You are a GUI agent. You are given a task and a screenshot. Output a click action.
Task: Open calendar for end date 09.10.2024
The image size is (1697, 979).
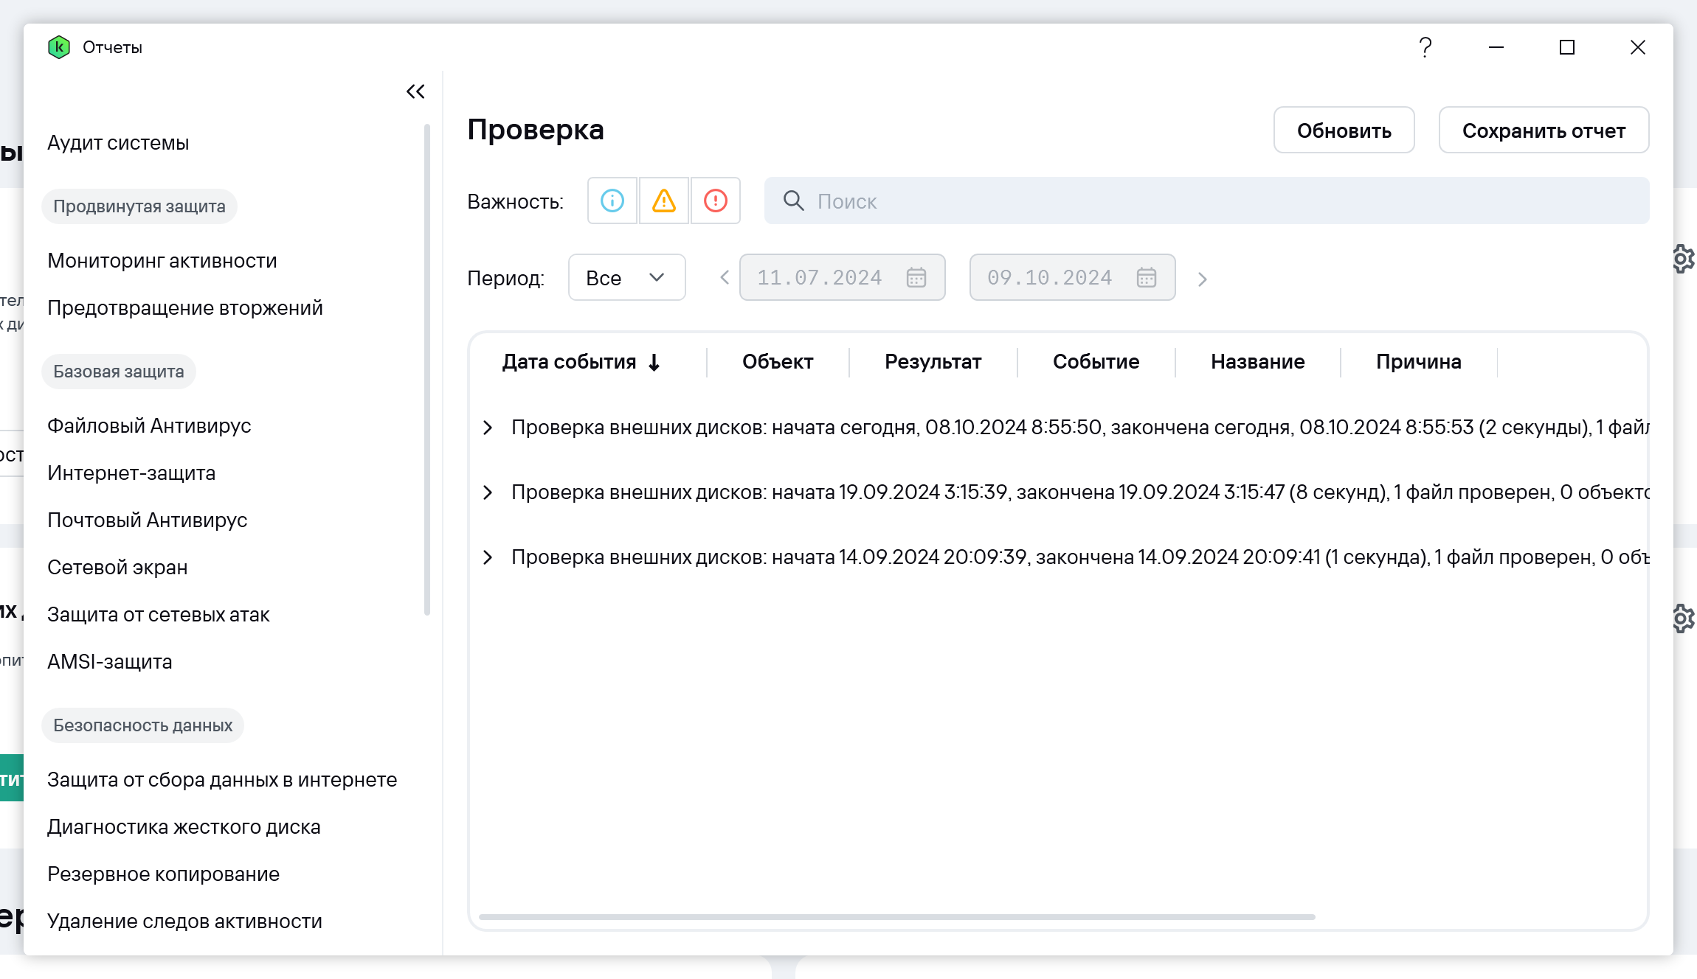[1147, 278]
